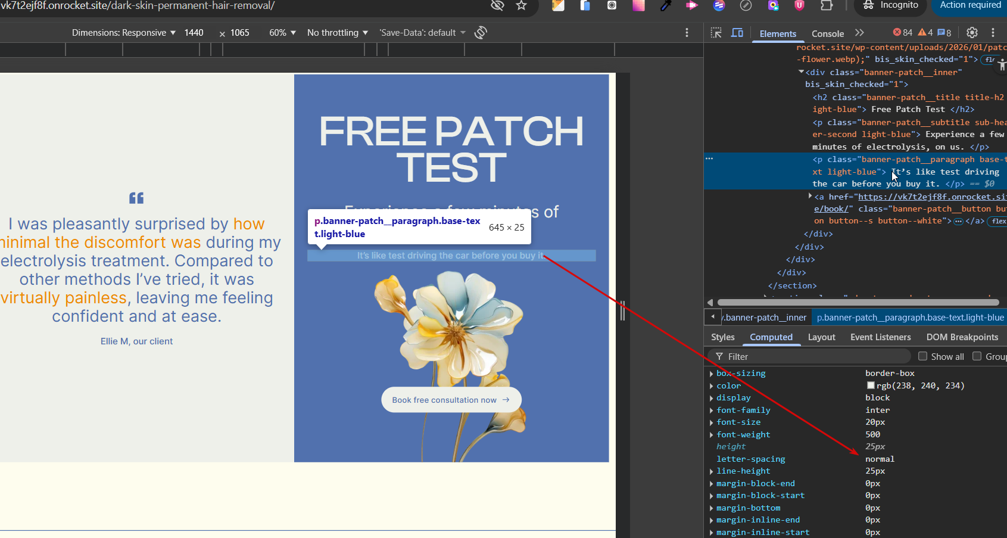Screen dimensions: 1007x538
Task: Enable the Show all checkbox
Action: (x=923, y=356)
